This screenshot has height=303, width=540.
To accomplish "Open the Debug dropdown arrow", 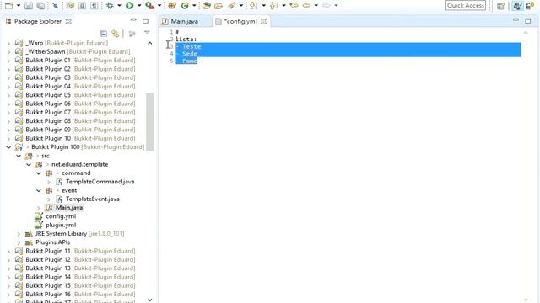I will (119, 6).
